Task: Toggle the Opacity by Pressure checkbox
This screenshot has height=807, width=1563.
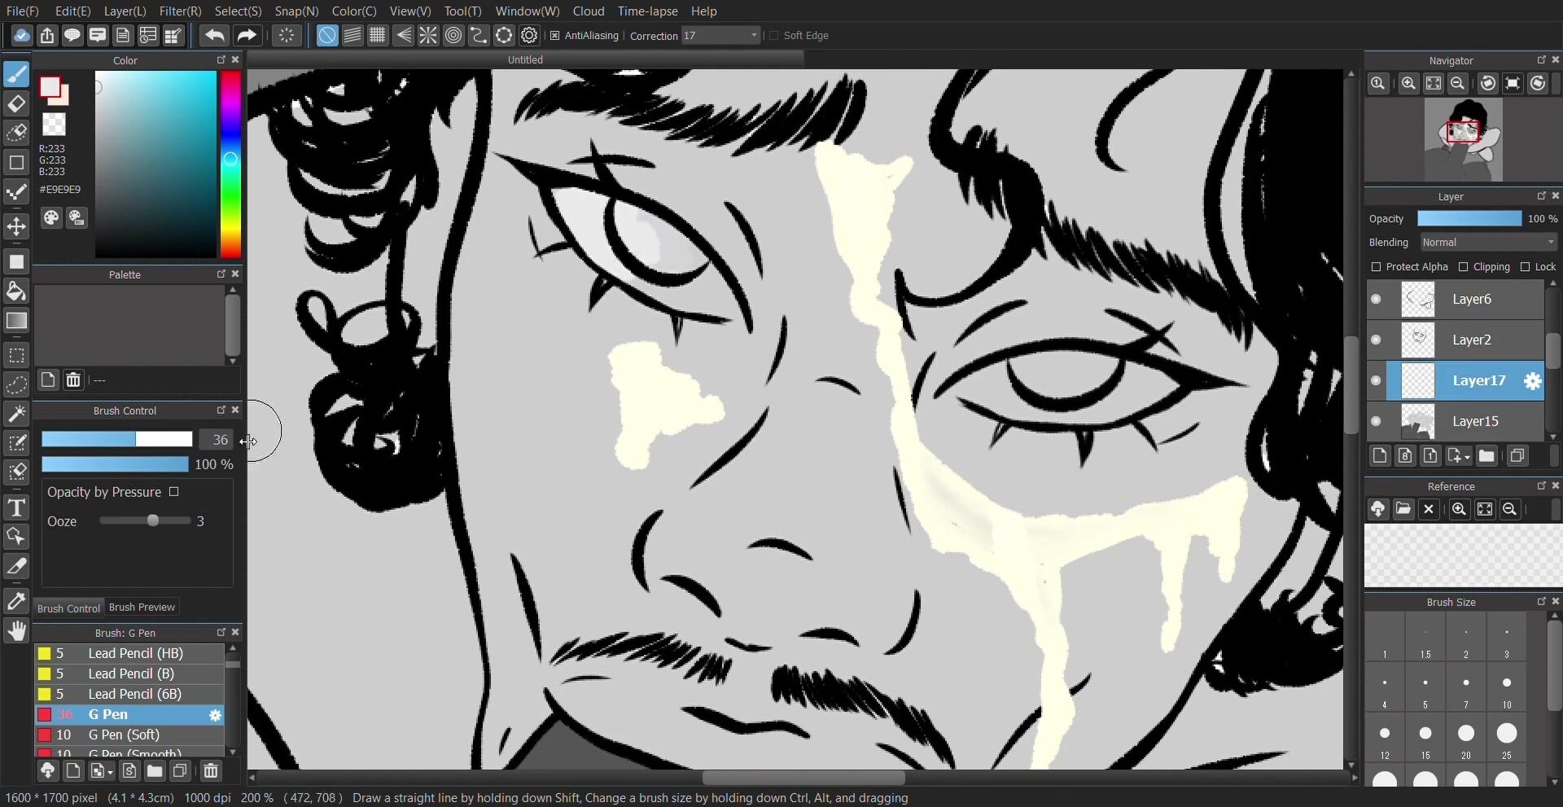Action: [x=173, y=492]
